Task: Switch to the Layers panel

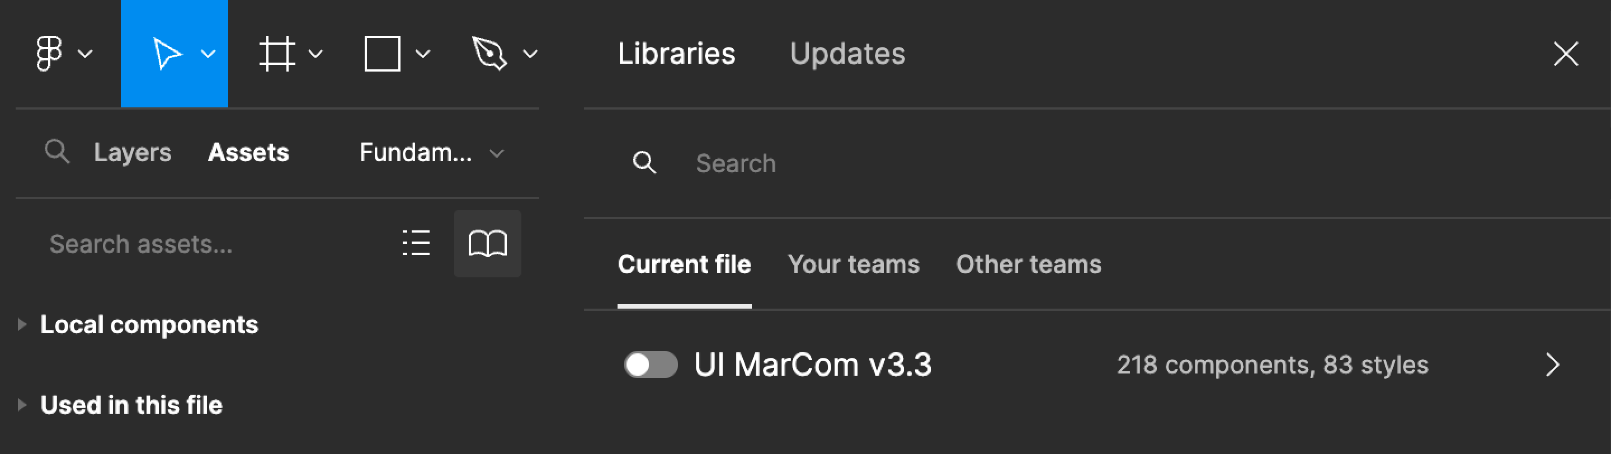Action: (x=133, y=153)
